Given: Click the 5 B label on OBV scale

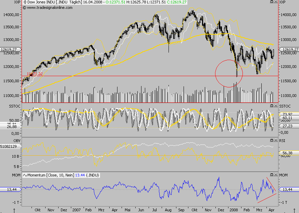Looking at the screenshot, I should coord(16,167).
